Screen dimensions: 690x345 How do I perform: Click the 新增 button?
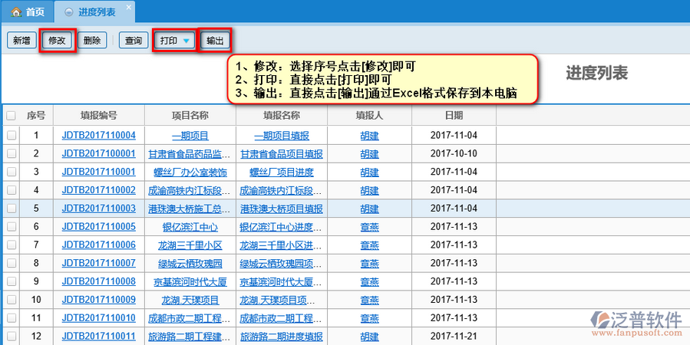pyautogui.click(x=21, y=41)
